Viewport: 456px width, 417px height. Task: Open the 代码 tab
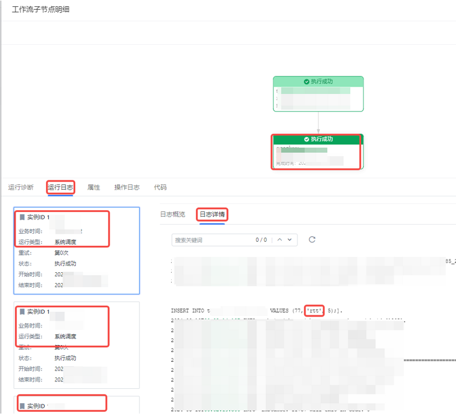[160, 187]
